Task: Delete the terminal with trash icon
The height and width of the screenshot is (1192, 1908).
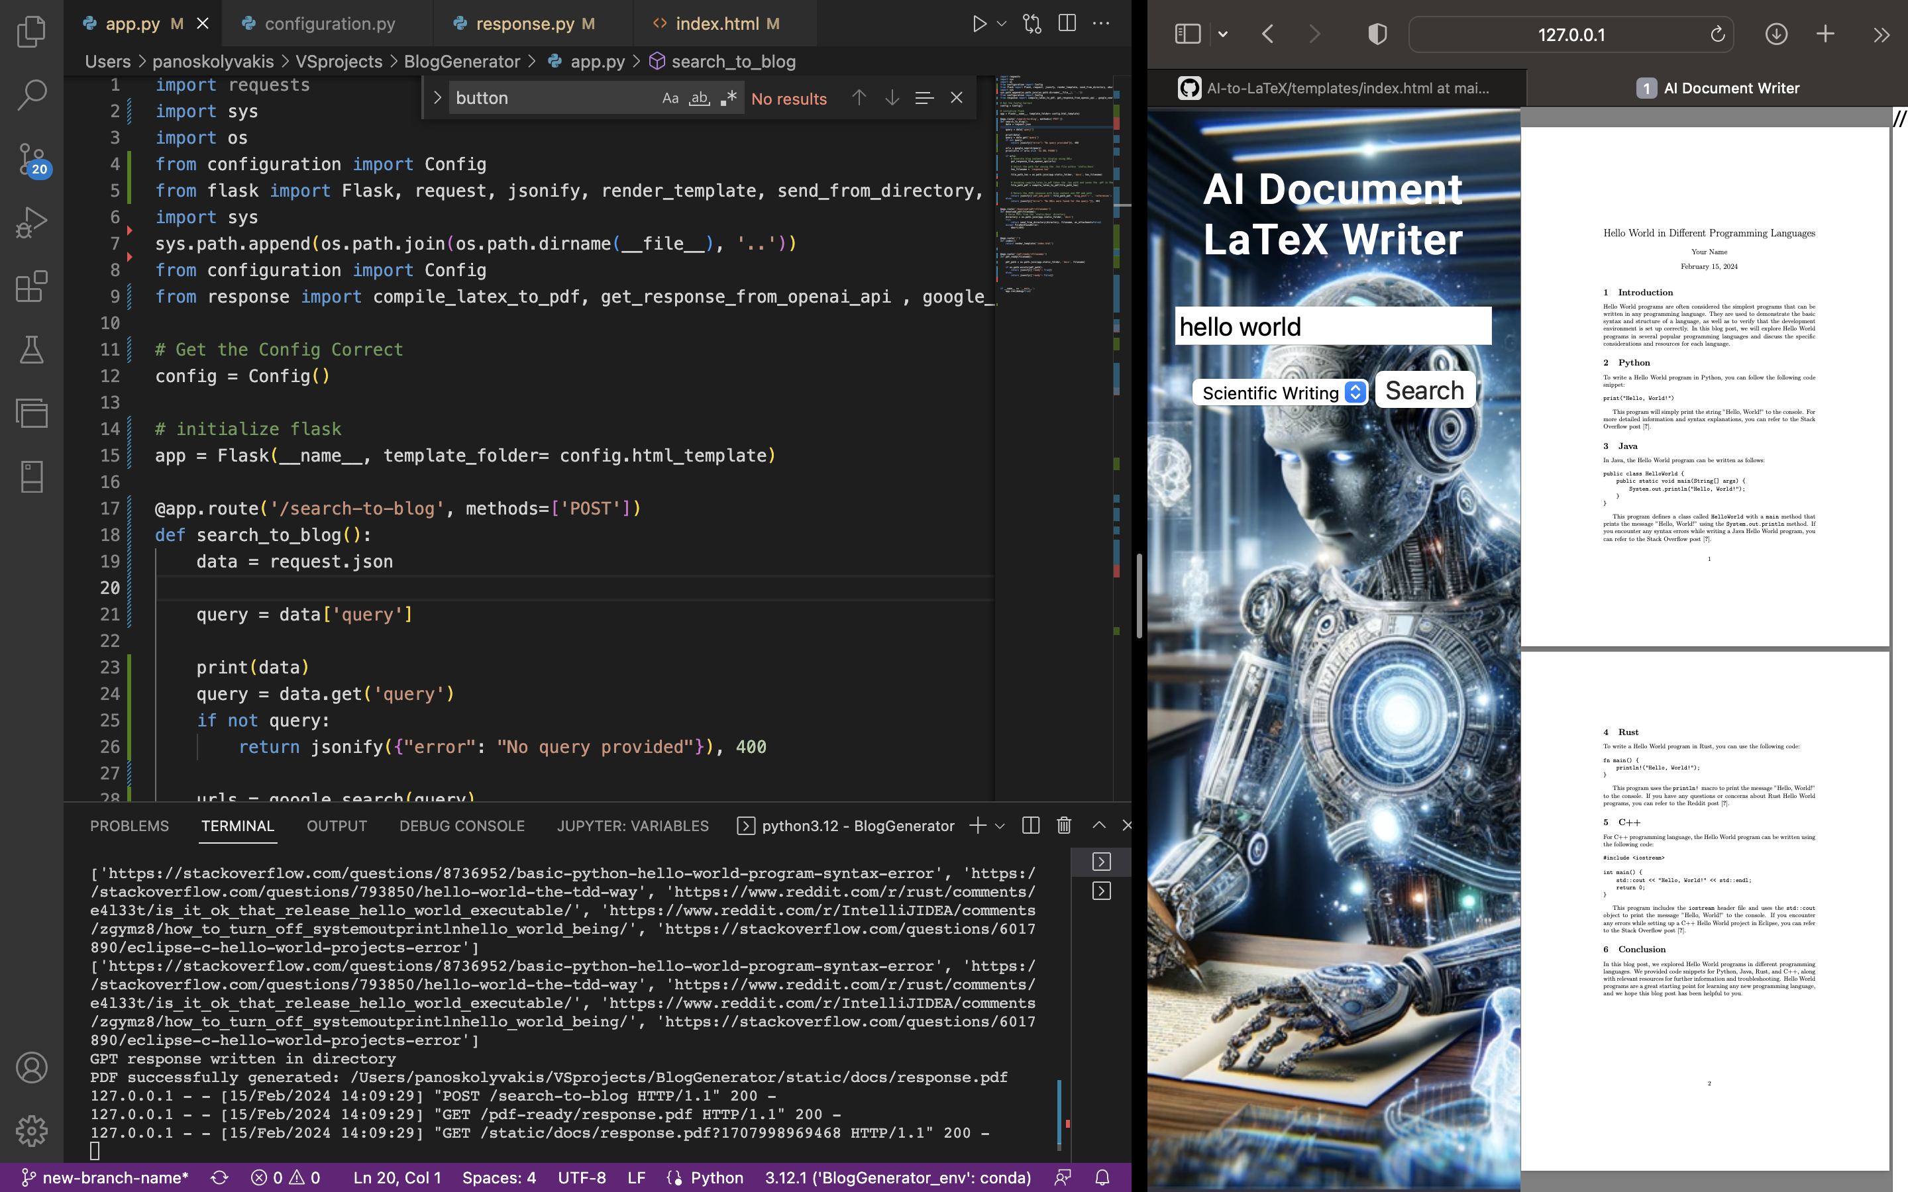Action: [x=1063, y=825]
